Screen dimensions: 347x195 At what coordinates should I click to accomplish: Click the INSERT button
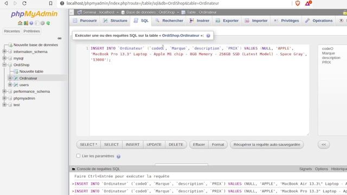point(132,145)
